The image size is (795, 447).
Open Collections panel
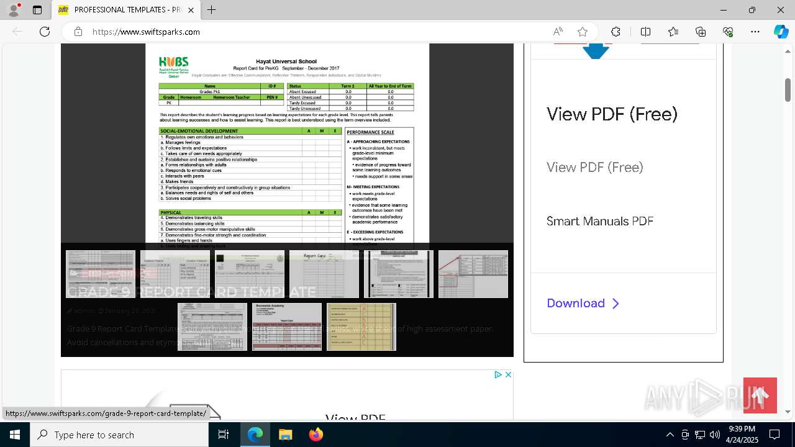[701, 32]
